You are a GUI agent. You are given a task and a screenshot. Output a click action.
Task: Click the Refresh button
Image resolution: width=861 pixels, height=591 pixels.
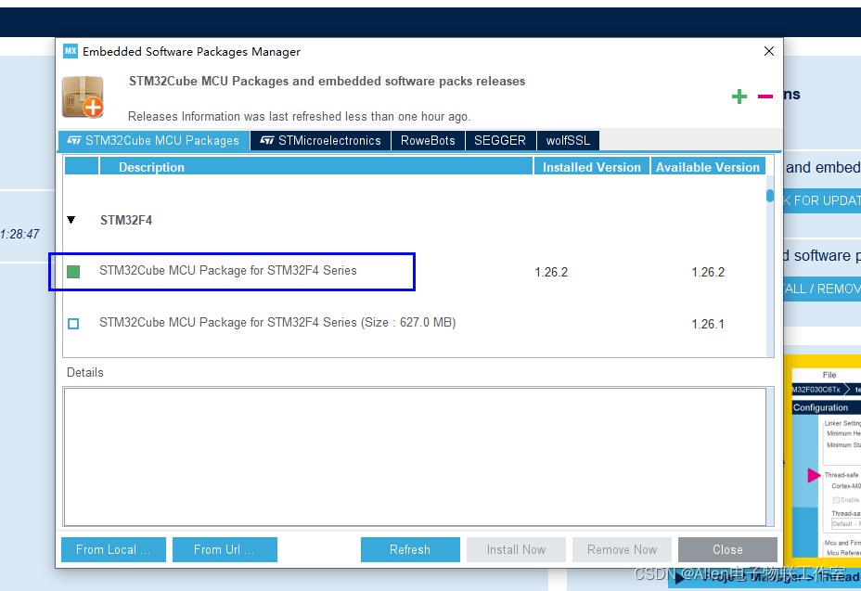click(410, 549)
